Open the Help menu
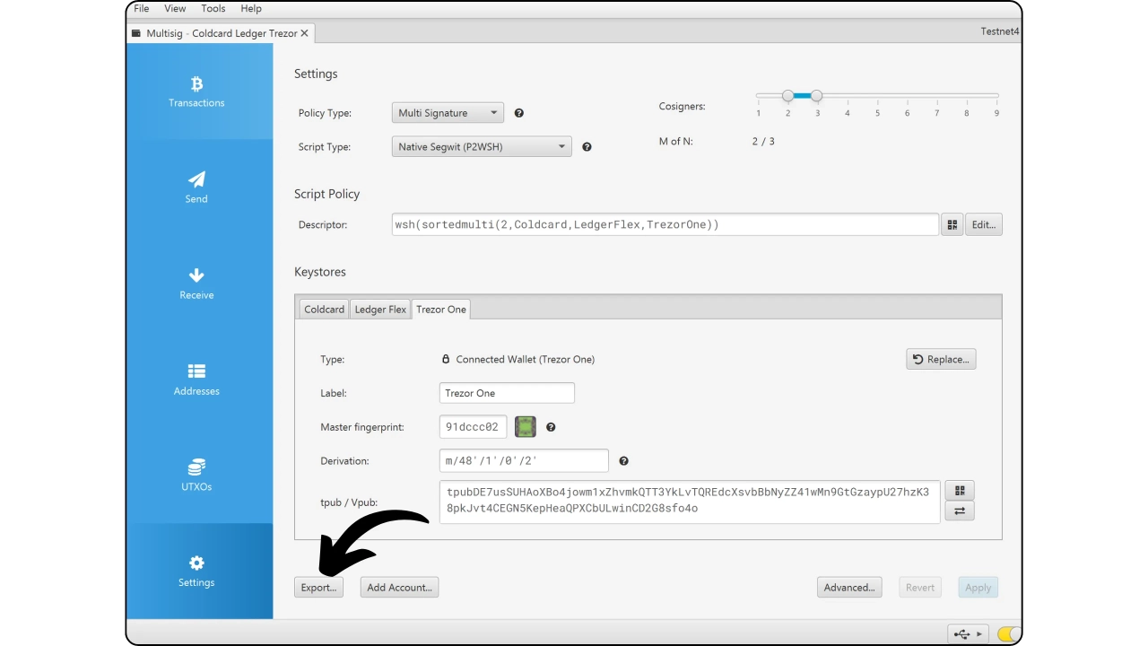This screenshot has height=646, width=1148. point(251,8)
